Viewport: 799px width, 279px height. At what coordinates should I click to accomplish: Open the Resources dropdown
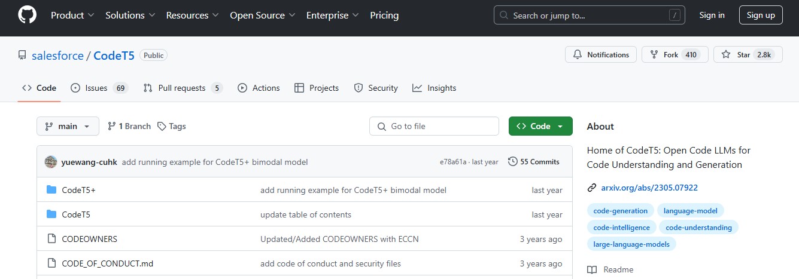coord(192,16)
